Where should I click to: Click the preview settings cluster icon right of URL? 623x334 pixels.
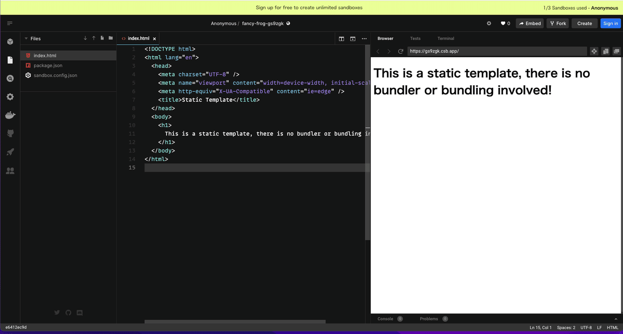pyautogui.click(x=594, y=51)
